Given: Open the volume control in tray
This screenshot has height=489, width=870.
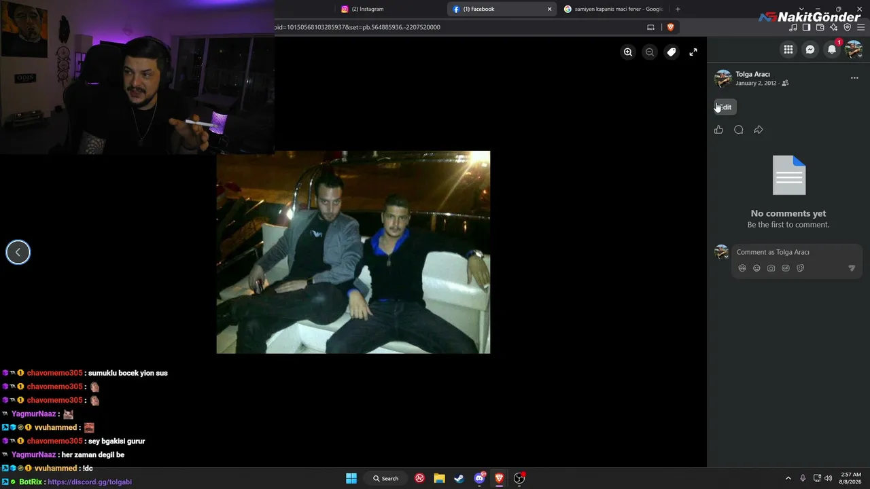Looking at the screenshot, I should (828, 478).
